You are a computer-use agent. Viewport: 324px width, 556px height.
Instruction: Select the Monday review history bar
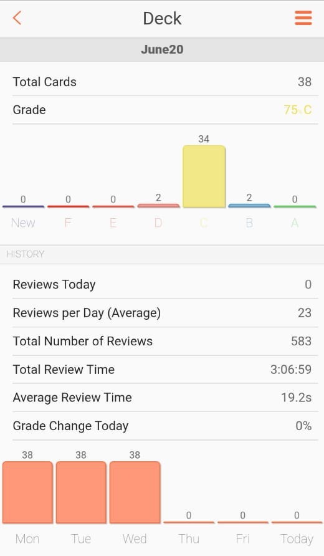tap(27, 492)
